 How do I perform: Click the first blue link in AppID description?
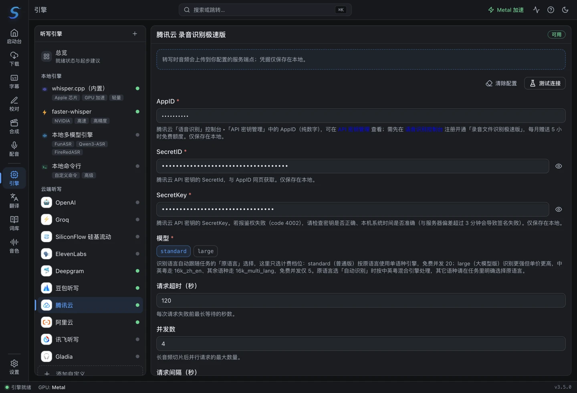[354, 129]
